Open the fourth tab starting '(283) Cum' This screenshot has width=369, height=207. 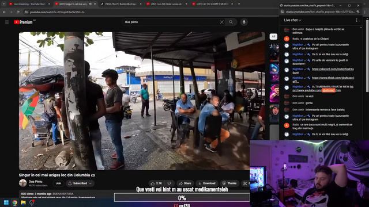click(x=166, y=4)
